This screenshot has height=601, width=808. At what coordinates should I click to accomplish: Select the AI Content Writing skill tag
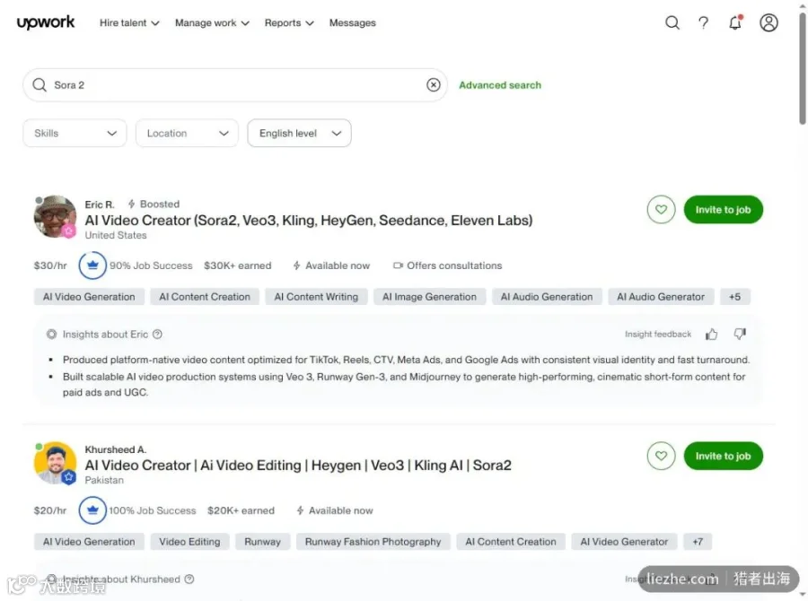316,297
